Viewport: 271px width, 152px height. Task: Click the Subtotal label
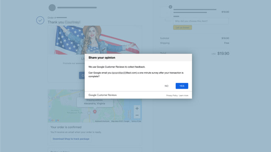click(165, 38)
